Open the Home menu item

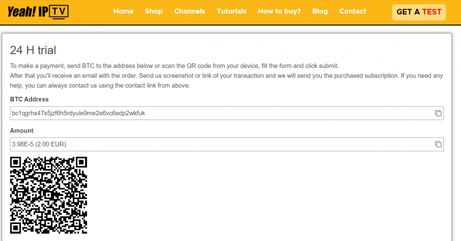123,11
